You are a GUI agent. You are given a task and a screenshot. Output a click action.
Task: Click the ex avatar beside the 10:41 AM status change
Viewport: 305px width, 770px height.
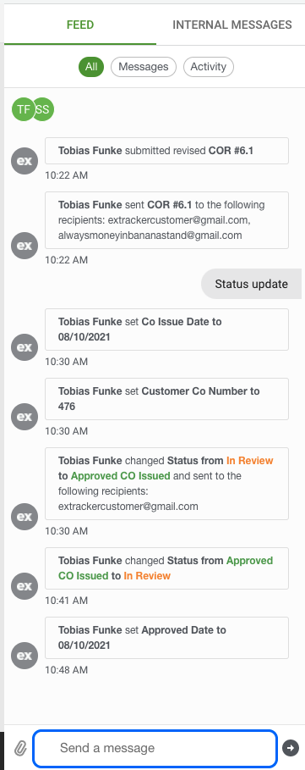click(25, 586)
